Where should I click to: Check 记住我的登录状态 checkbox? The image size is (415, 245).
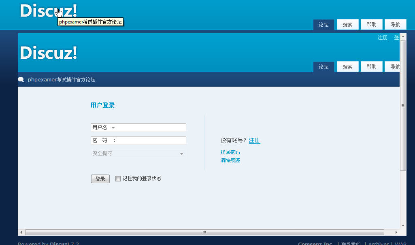(118, 179)
